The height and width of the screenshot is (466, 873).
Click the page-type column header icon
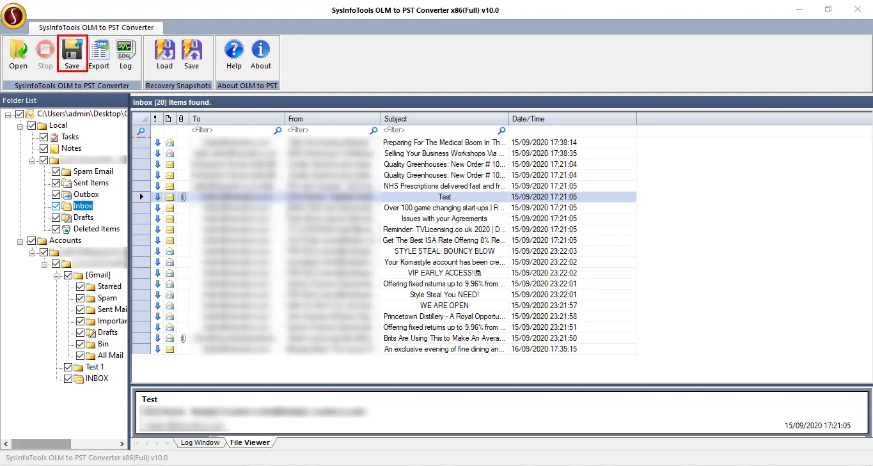(x=168, y=119)
